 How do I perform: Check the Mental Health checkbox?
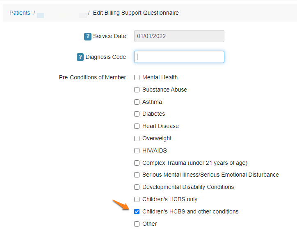point(137,77)
